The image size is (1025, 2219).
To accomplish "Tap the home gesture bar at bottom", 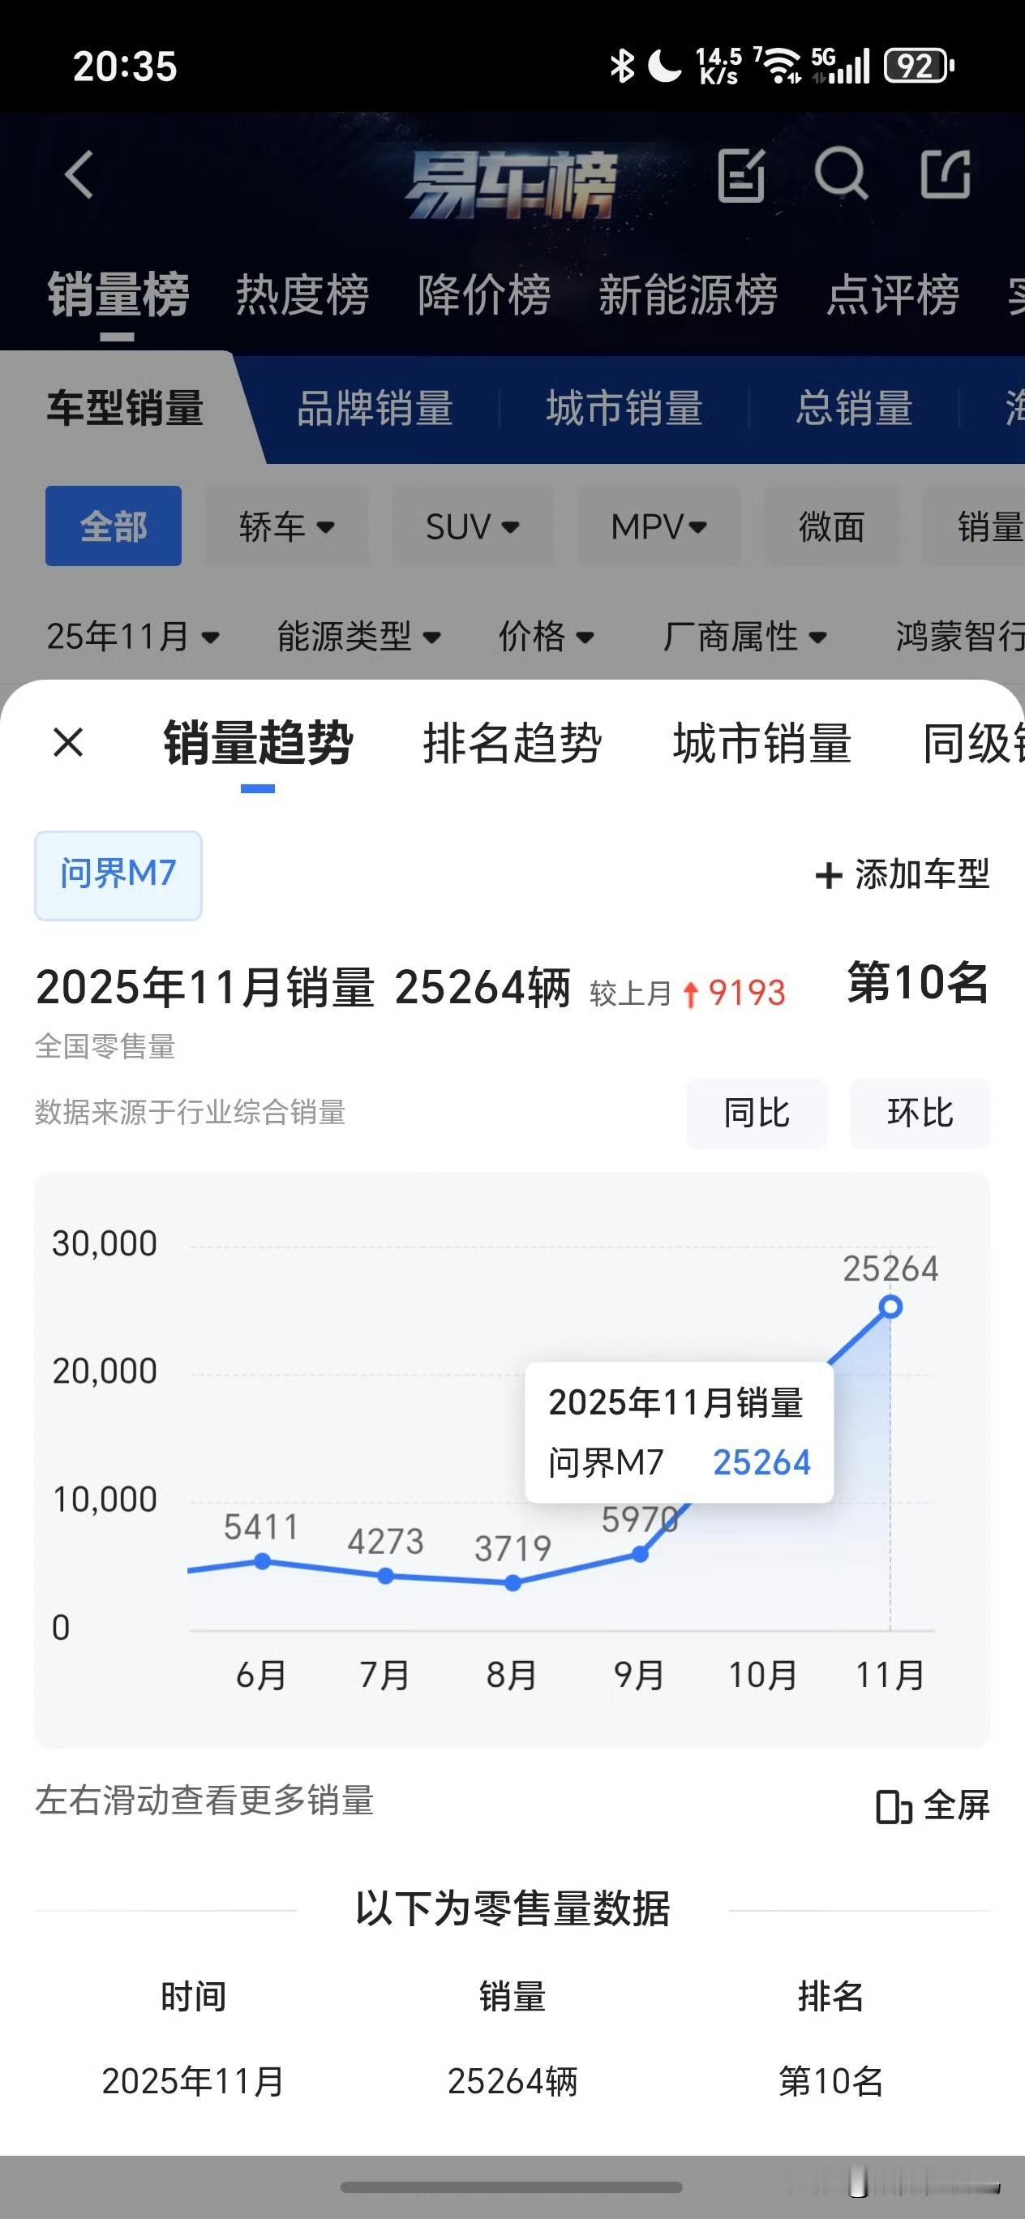I will pos(512,2187).
